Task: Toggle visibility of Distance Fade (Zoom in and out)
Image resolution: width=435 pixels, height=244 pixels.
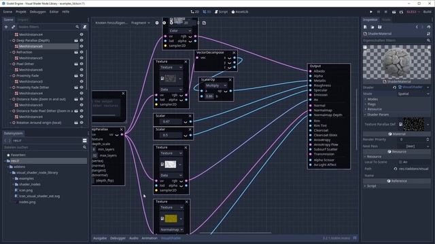Action: point(82,99)
